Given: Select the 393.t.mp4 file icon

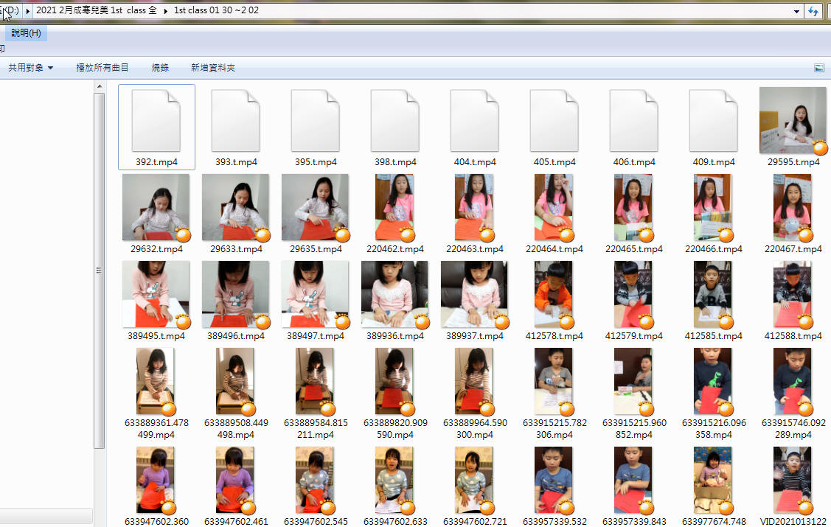Looking at the screenshot, I should tap(235, 121).
